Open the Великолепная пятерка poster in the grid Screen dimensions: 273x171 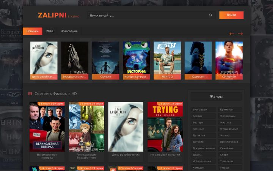[47, 127]
